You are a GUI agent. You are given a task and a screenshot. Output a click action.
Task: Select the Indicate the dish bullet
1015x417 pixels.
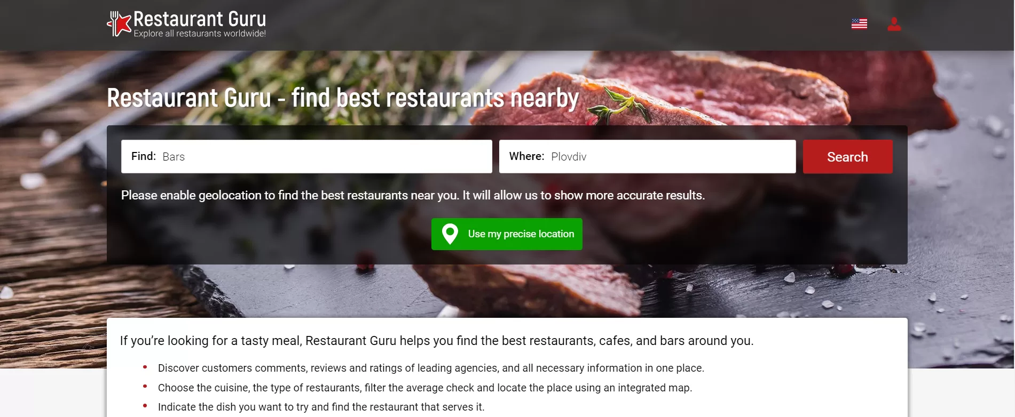click(x=321, y=407)
